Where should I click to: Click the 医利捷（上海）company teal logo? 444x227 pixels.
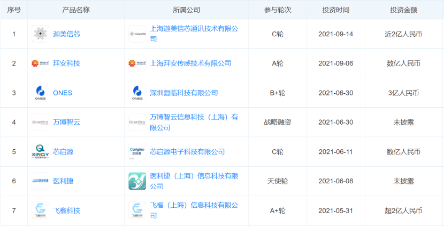pos(137,181)
